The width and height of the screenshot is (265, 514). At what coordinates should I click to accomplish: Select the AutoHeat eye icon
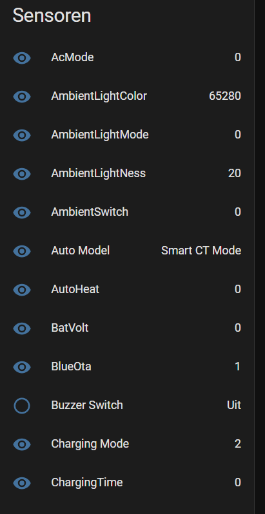[22, 290]
